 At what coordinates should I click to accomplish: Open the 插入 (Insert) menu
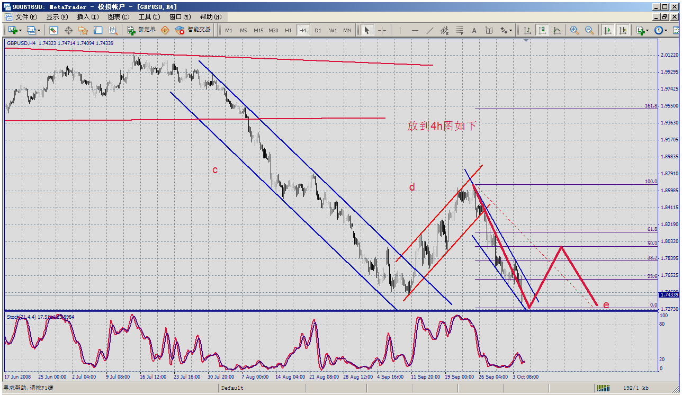tap(88, 17)
